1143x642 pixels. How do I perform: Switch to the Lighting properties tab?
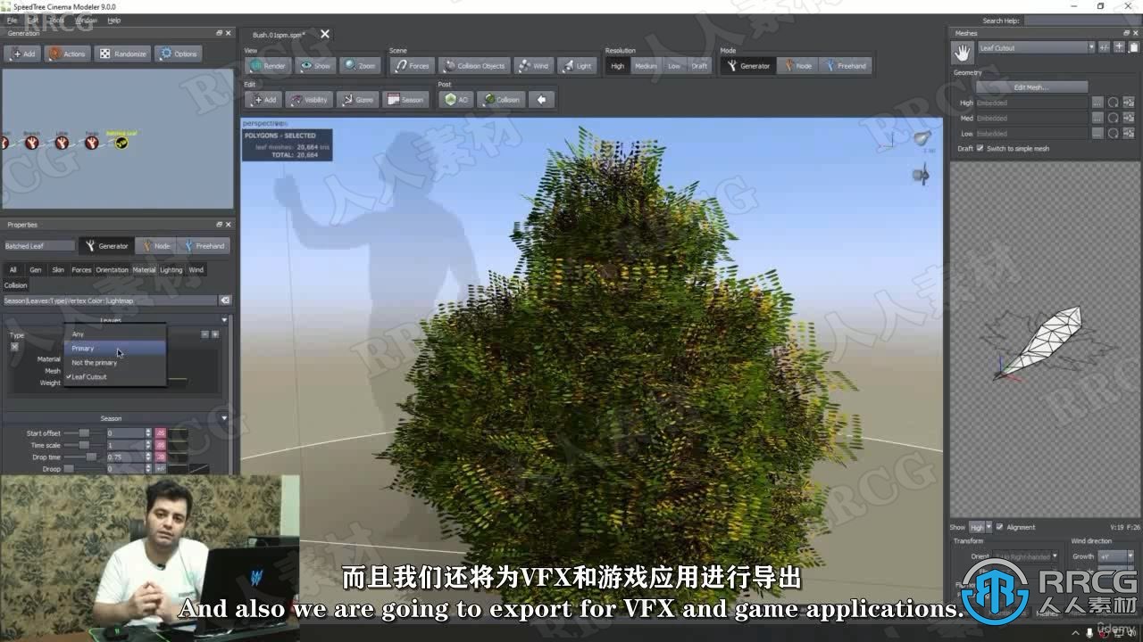tap(171, 269)
